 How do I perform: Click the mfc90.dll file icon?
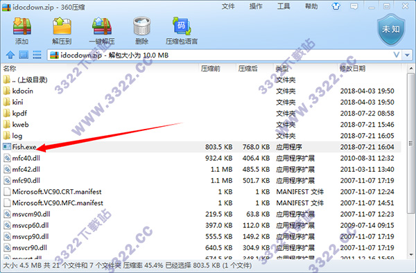(x=7, y=180)
